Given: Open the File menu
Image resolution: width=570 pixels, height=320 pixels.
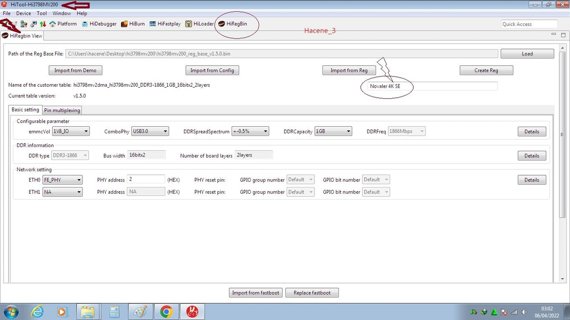Looking at the screenshot, I should coord(7,13).
